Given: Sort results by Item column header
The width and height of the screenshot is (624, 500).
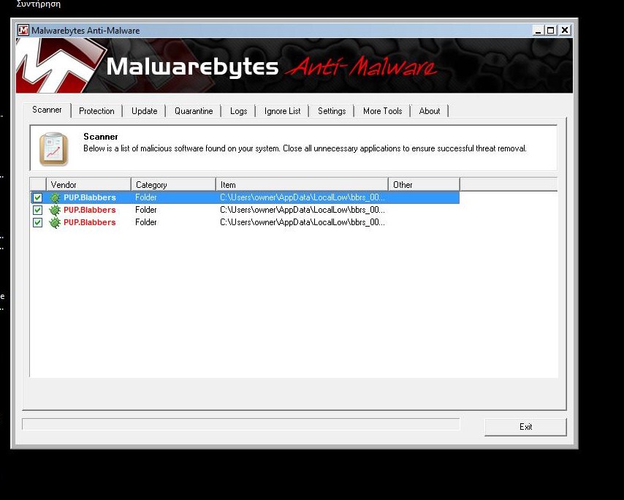Looking at the screenshot, I should [302, 185].
